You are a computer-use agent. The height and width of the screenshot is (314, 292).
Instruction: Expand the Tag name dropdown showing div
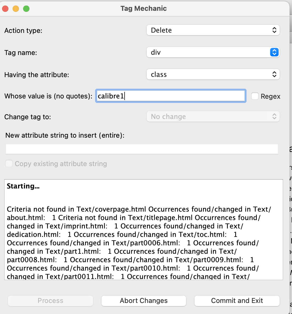[x=213, y=52]
